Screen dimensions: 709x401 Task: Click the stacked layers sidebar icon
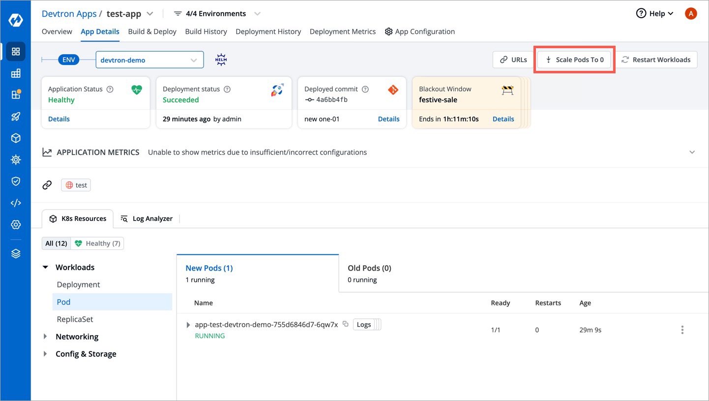point(16,254)
